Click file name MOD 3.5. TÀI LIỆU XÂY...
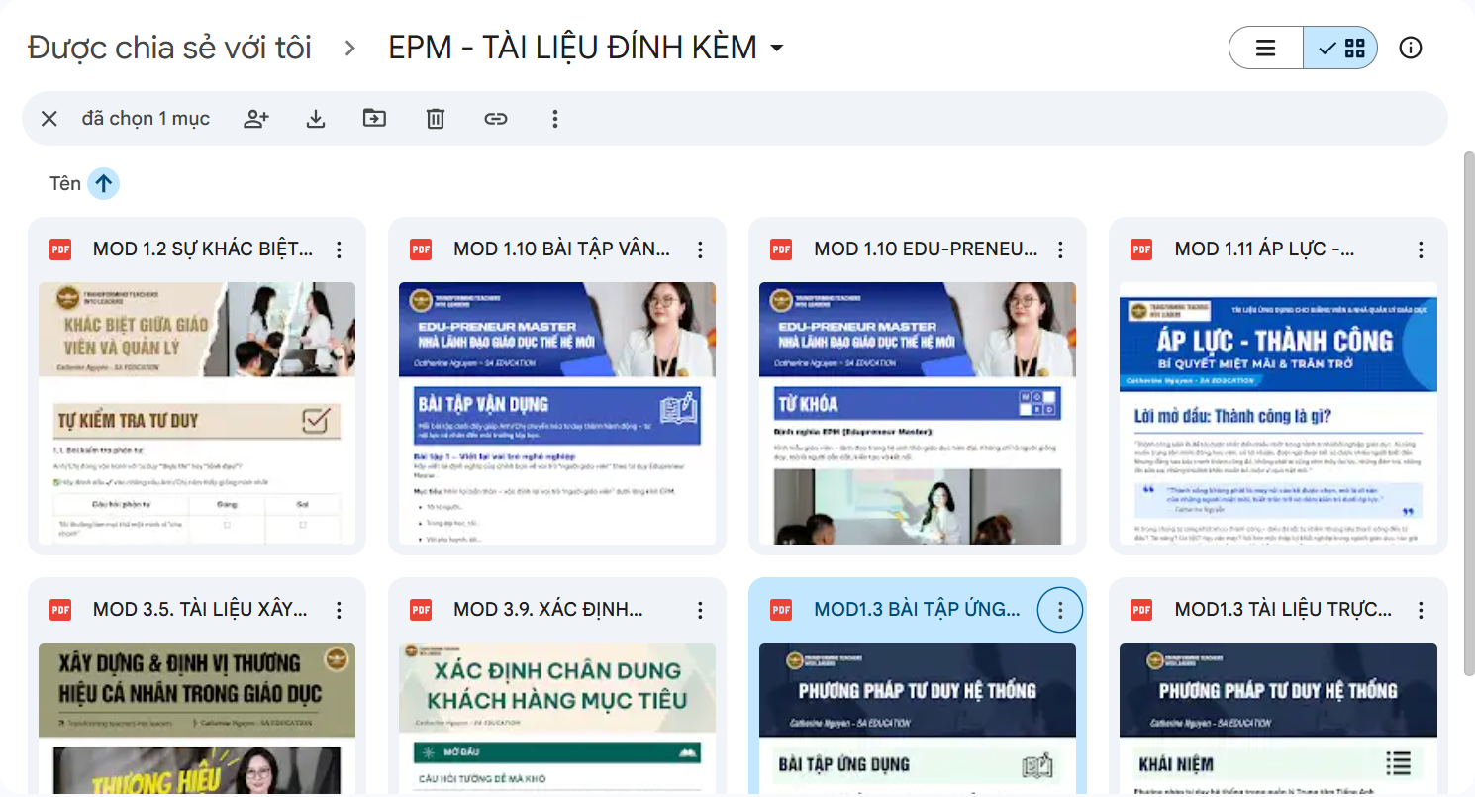This screenshot has height=797, width=1475. tap(200, 610)
